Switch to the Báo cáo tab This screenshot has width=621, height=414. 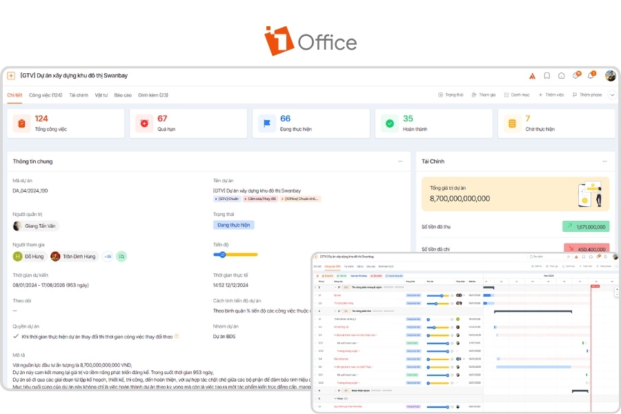(x=123, y=95)
